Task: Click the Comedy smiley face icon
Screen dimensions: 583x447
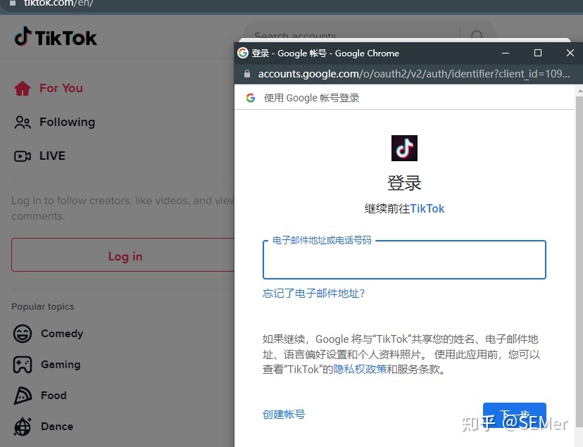Action: pos(23,333)
